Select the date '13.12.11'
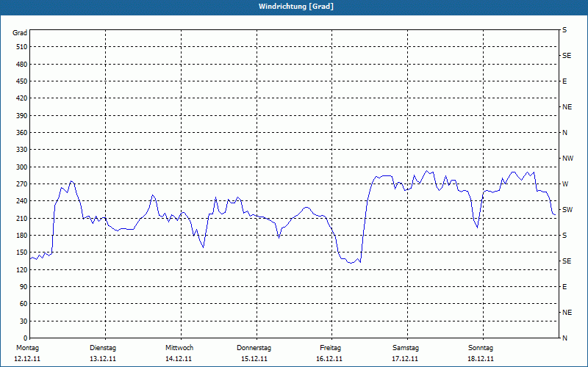This screenshot has width=588, height=367. [x=103, y=359]
